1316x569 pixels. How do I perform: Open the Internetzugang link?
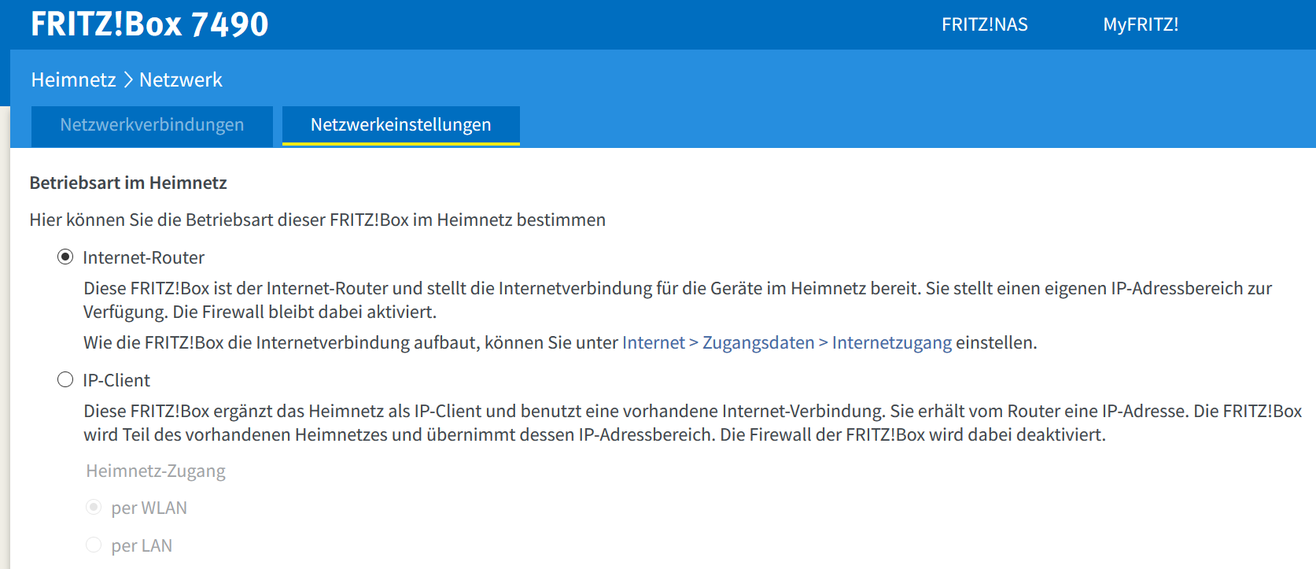pyautogui.click(x=892, y=342)
